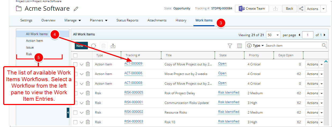Viewport: 332px width, 127px height.
Task: Click the Search item input field
Action: tap(293, 46)
